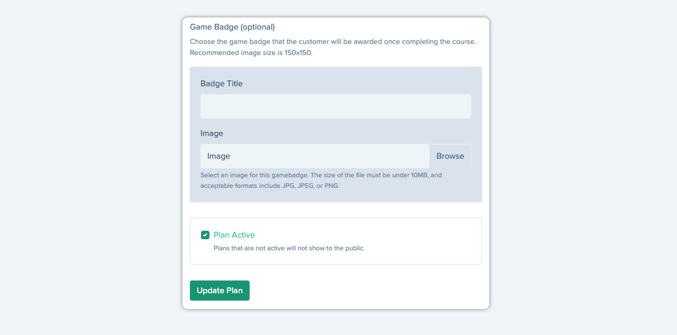Uncheck the Plan Active checkbox
This screenshot has width=677, height=335.
[205, 235]
